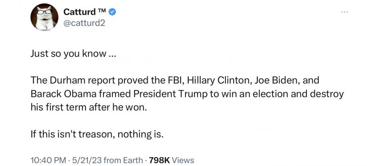367x166 pixels.
Task: Visit the @catturd2 handle link
Action: (x=84, y=23)
